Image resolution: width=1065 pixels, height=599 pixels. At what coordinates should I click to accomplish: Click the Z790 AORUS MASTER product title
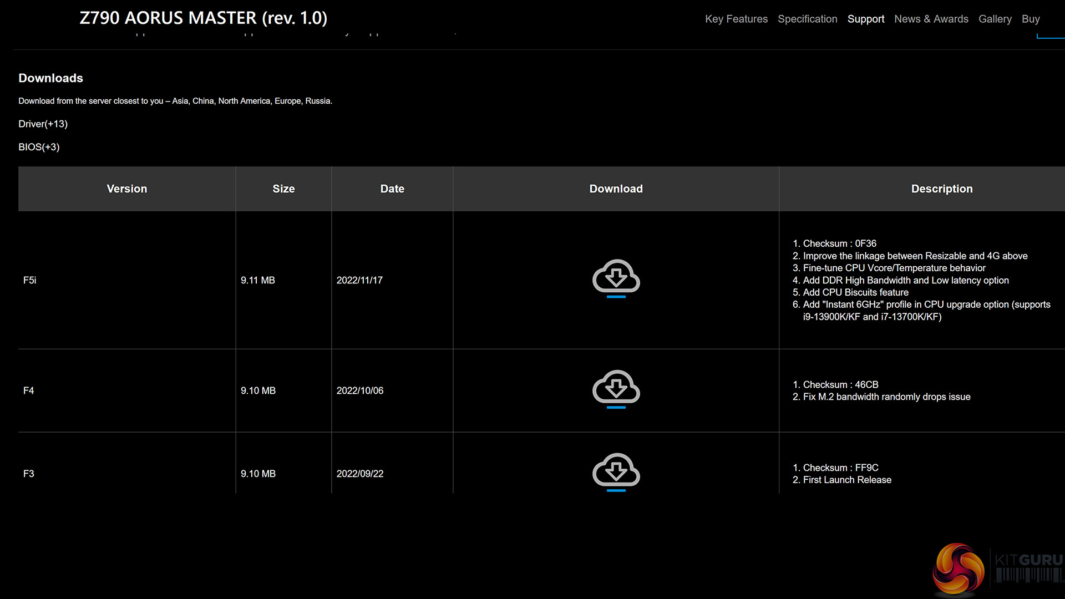click(x=203, y=18)
